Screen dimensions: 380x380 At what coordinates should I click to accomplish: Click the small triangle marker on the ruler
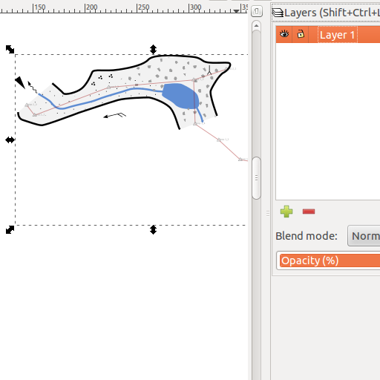(x=236, y=11)
